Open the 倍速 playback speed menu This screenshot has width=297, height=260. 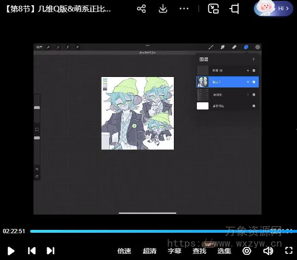124,251
